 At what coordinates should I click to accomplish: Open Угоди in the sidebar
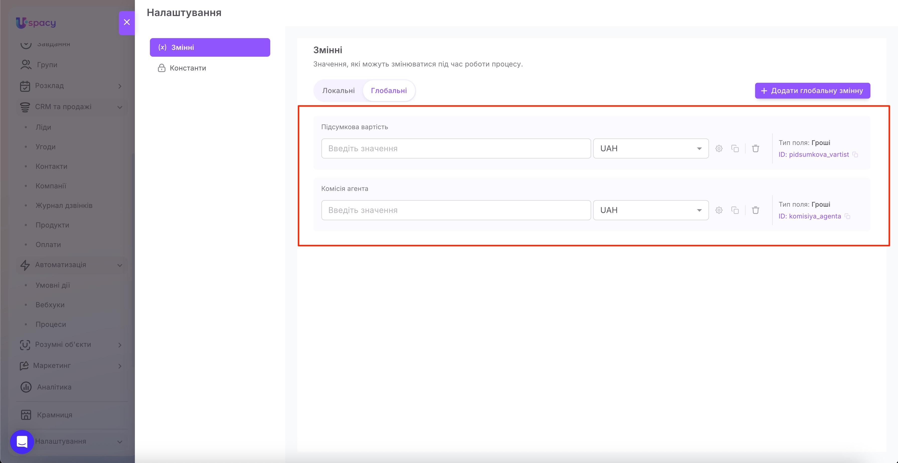46,147
